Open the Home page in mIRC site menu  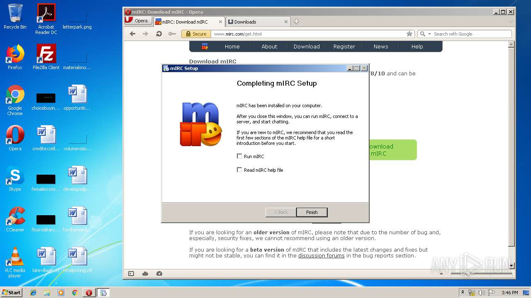pyautogui.click(x=232, y=46)
